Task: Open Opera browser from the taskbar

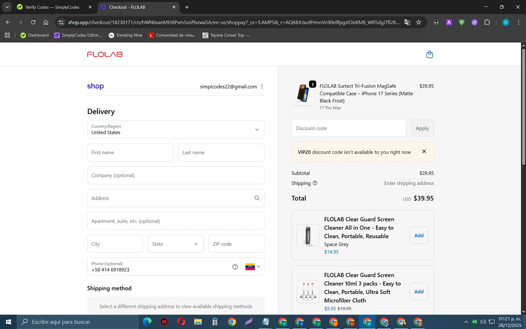Action: click(181, 322)
